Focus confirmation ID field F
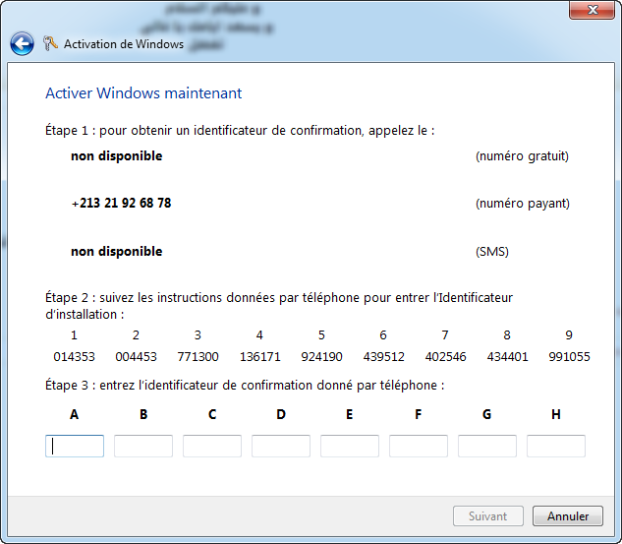The width and height of the screenshot is (622, 544). [419, 446]
